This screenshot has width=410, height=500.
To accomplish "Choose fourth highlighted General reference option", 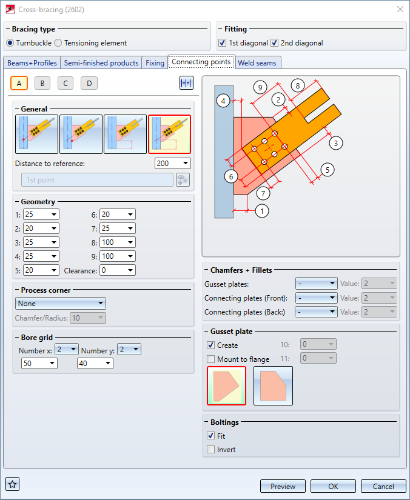I will [x=169, y=135].
